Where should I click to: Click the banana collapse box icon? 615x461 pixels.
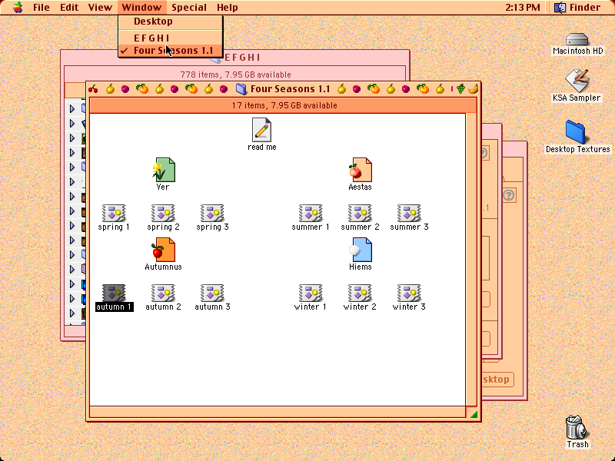tap(474, 89)
